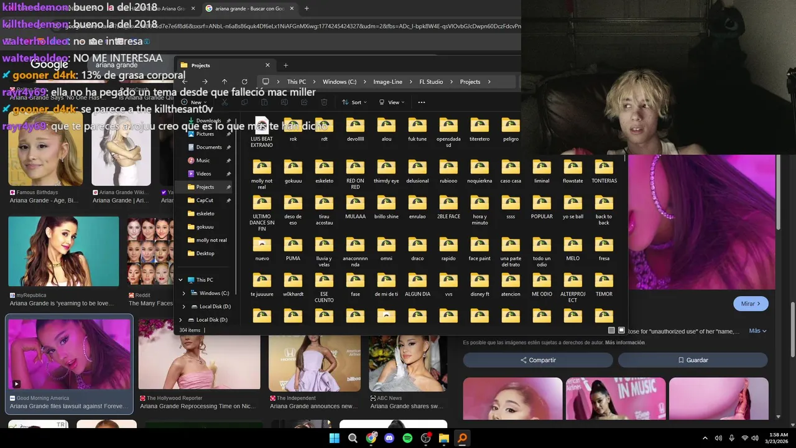Viewport: 796px width, 448px height.
Task: Open the Good Morning America image result
Action: click(70, 365)
